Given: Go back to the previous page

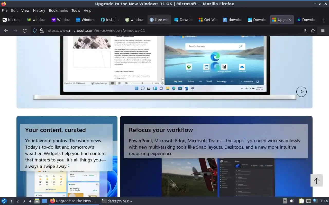Looking at the screenshot, I should click(x=6, y=30).
